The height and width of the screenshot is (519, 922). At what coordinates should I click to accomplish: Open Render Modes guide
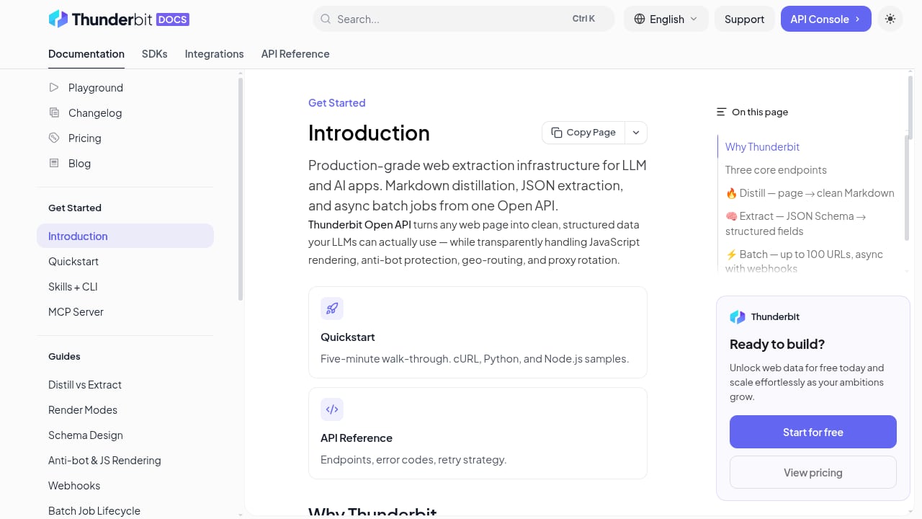[125, 409]
